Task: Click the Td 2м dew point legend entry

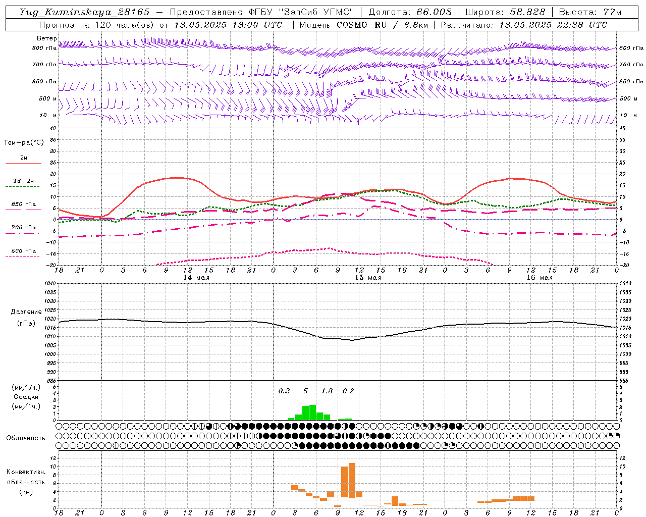Action: (x=23, y=181)
